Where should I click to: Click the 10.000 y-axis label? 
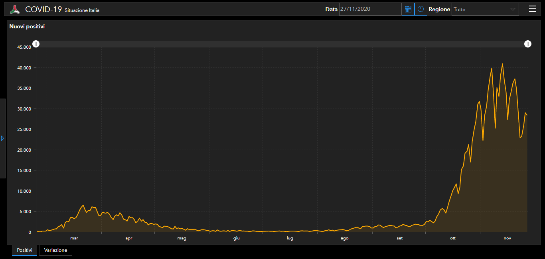click(23, 191)
